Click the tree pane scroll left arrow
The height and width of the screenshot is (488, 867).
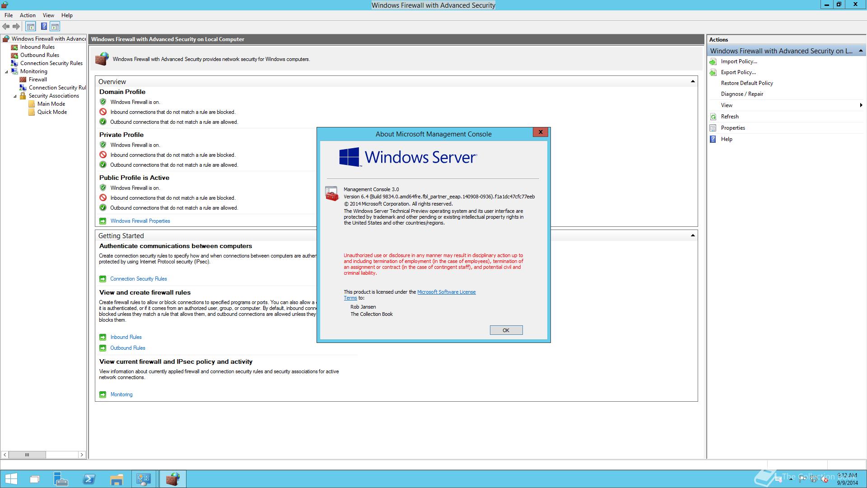[x=5, y=455]
